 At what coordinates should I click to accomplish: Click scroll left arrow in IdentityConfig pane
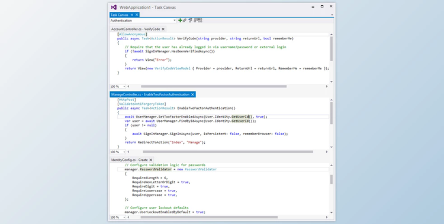pyautogui.click(x=128, y=218)
